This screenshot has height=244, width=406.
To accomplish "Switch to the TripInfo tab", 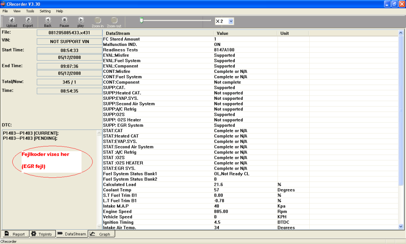I will (42, 234).
